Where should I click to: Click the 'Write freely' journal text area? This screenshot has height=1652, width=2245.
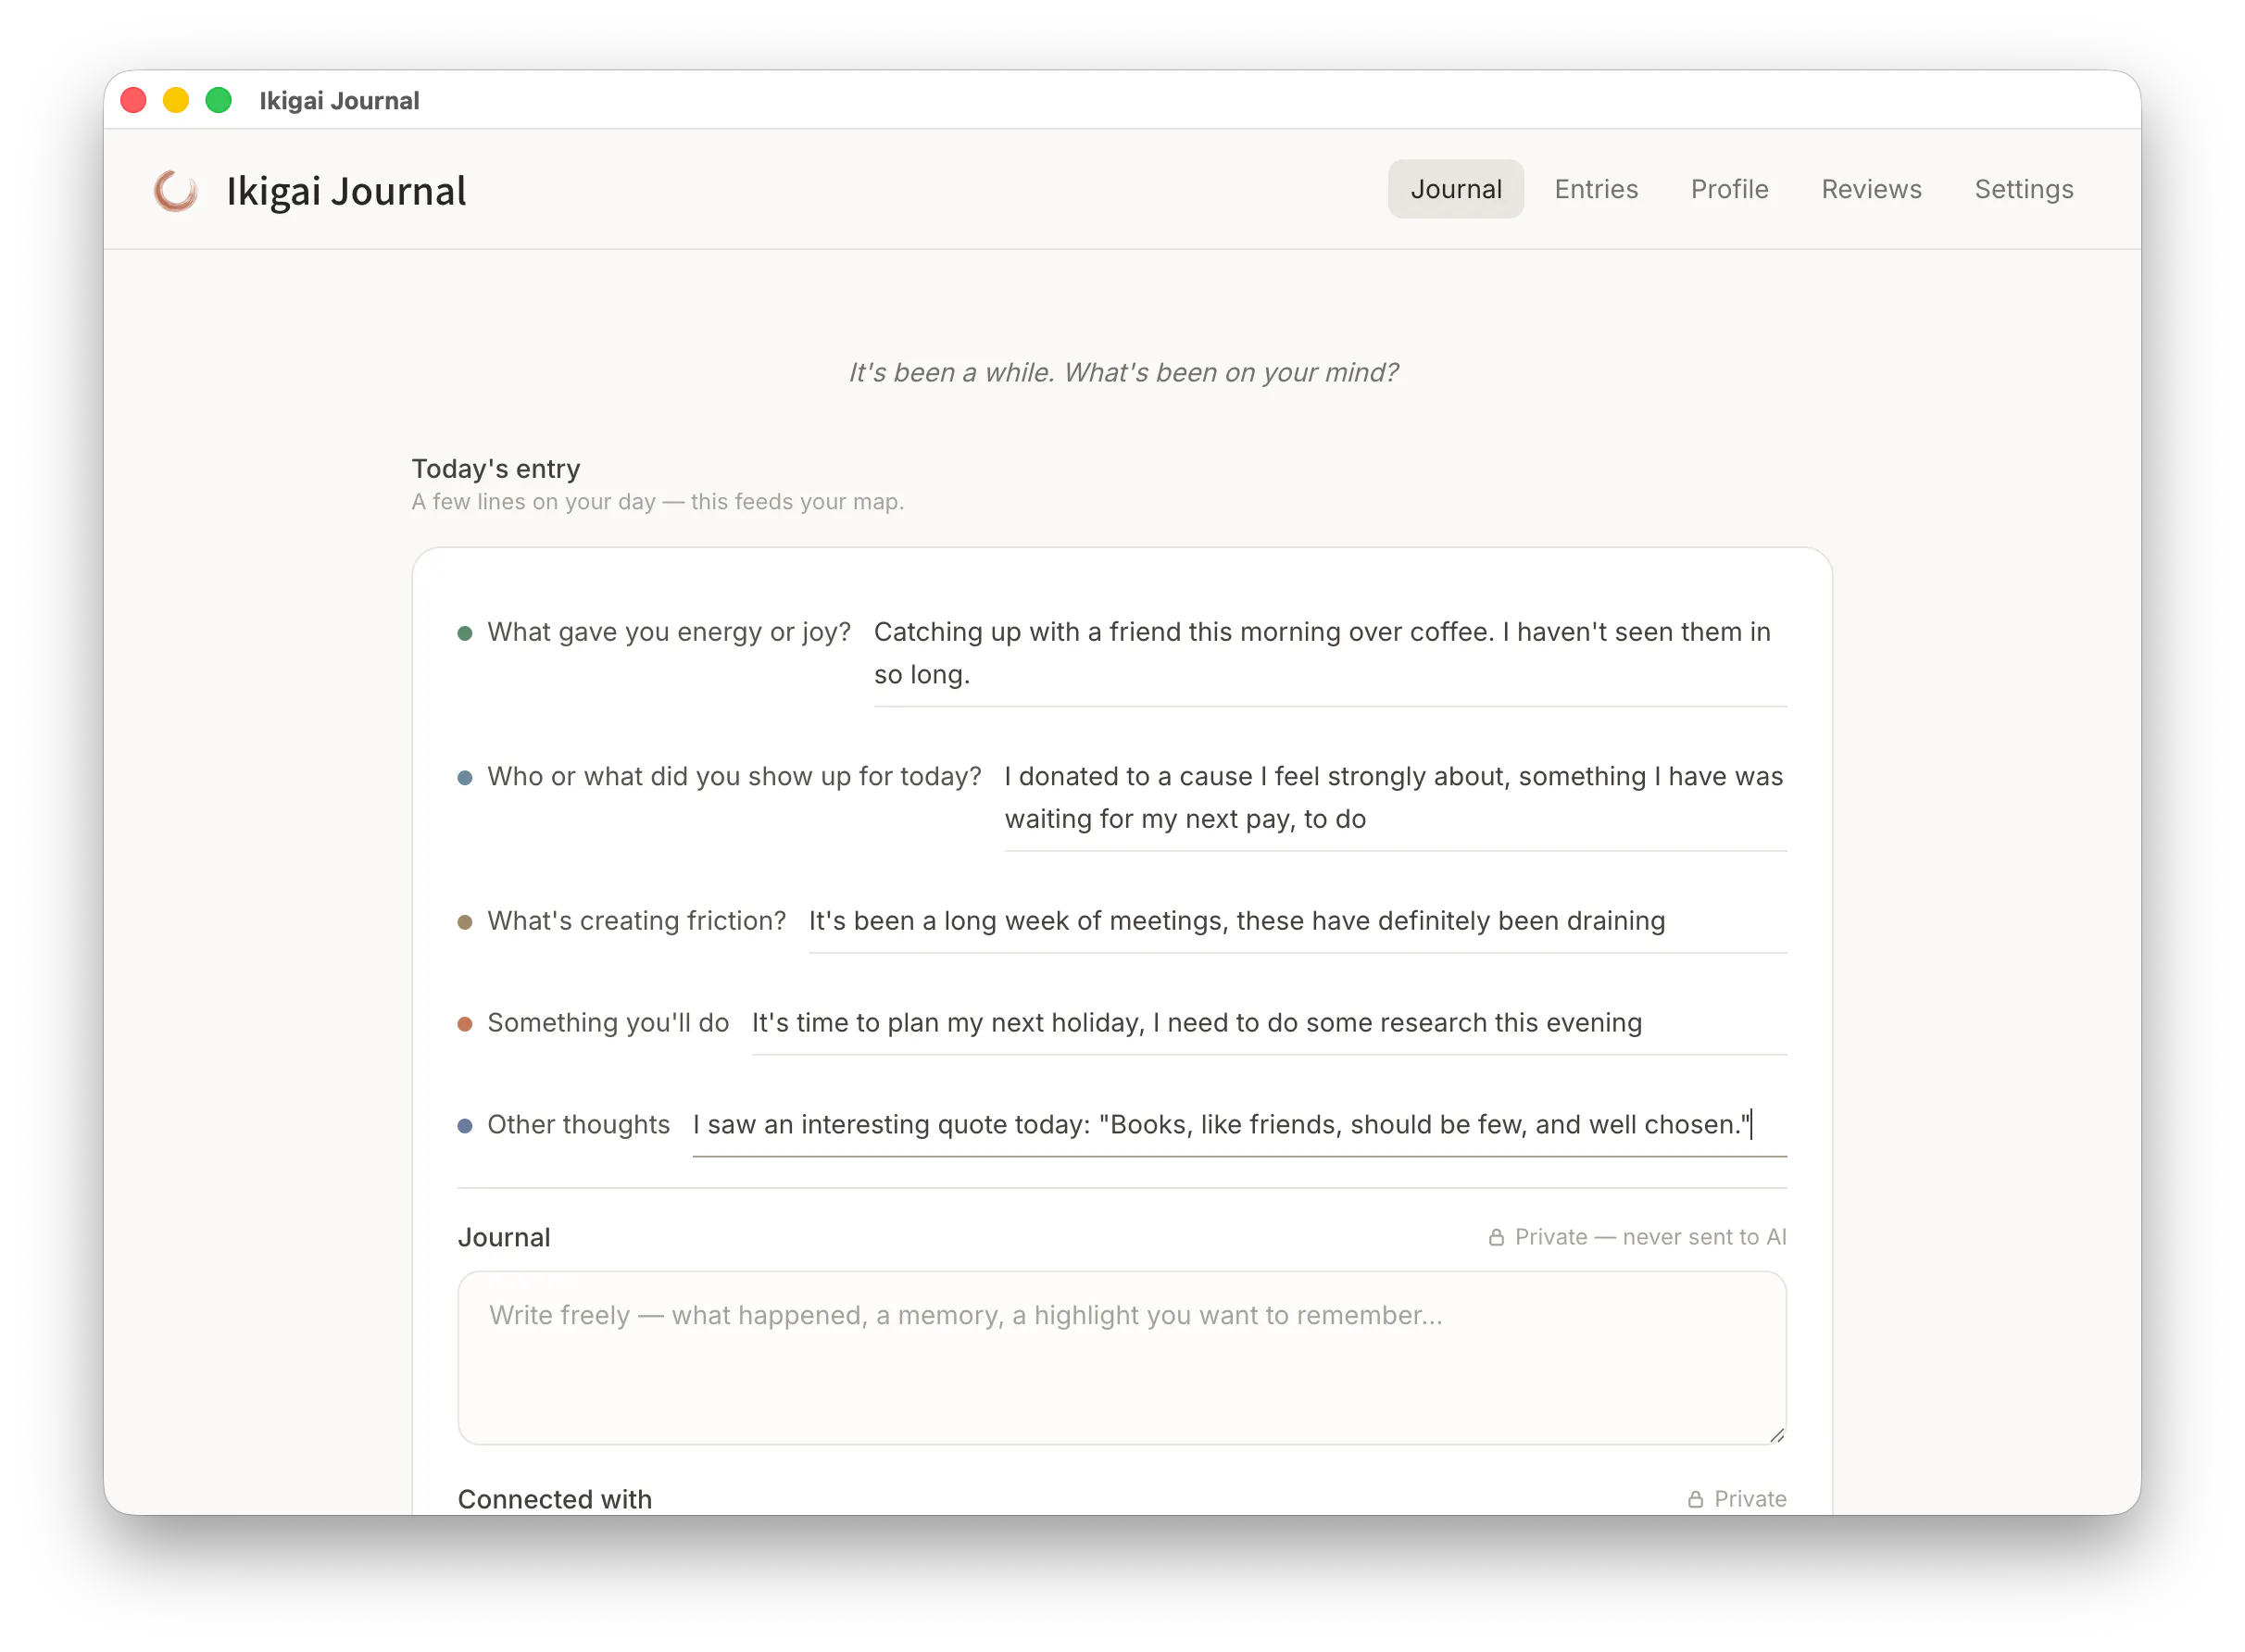coord(1122,1358)
